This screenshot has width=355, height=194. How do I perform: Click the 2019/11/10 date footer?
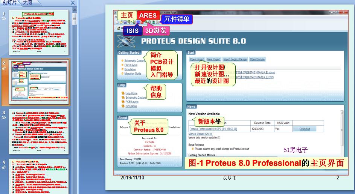[x=132, y=177]
